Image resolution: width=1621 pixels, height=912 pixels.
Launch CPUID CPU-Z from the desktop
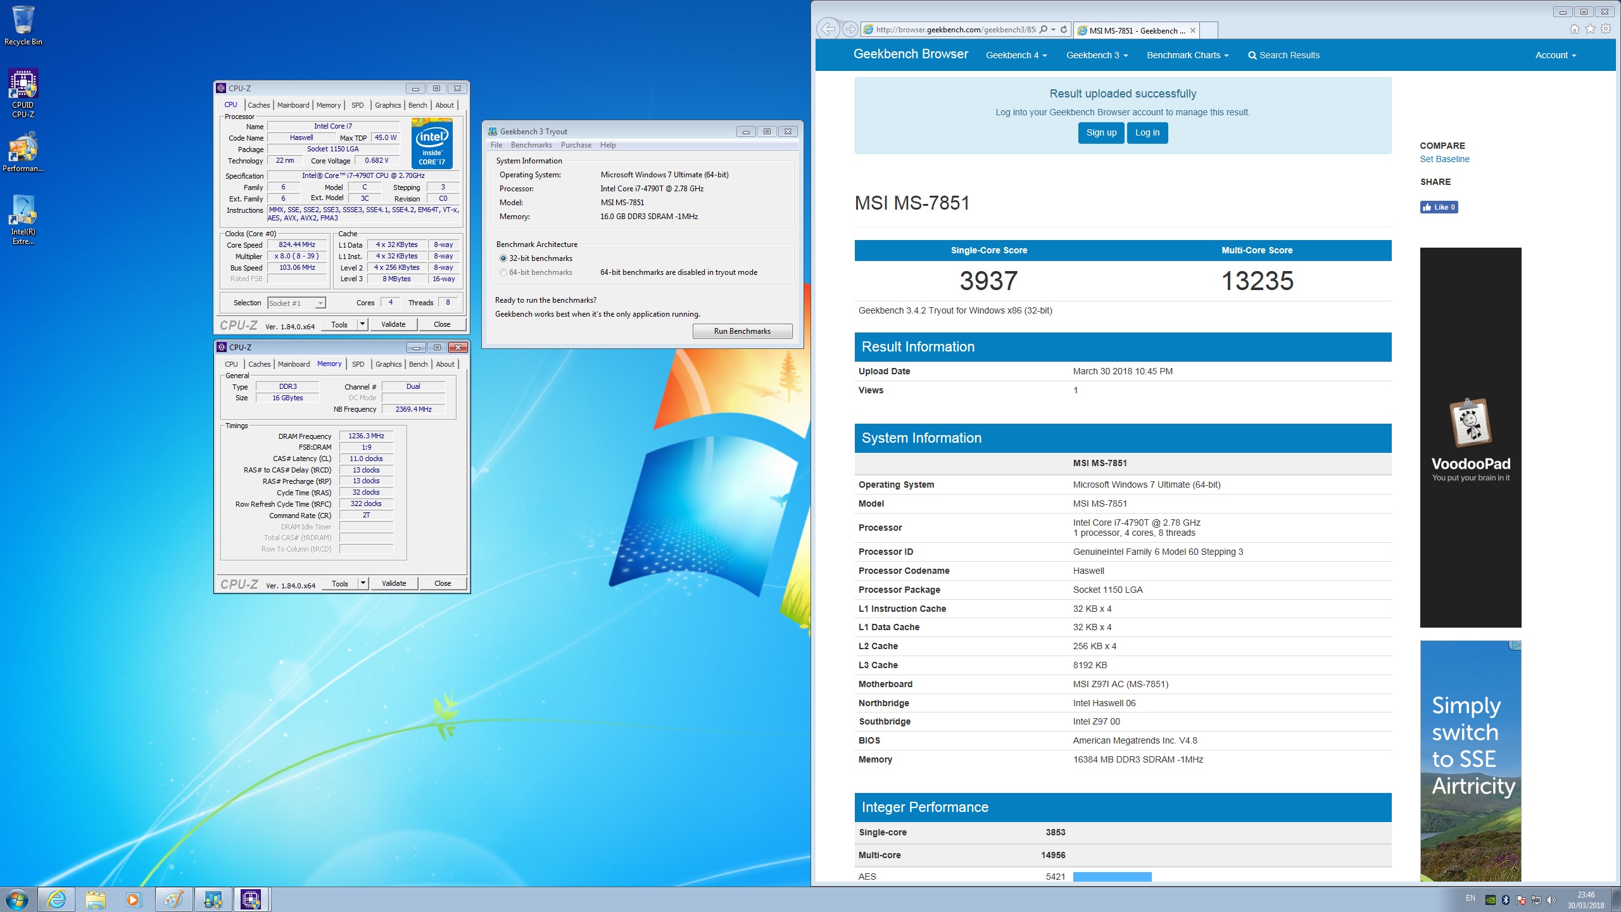[23, 94]
